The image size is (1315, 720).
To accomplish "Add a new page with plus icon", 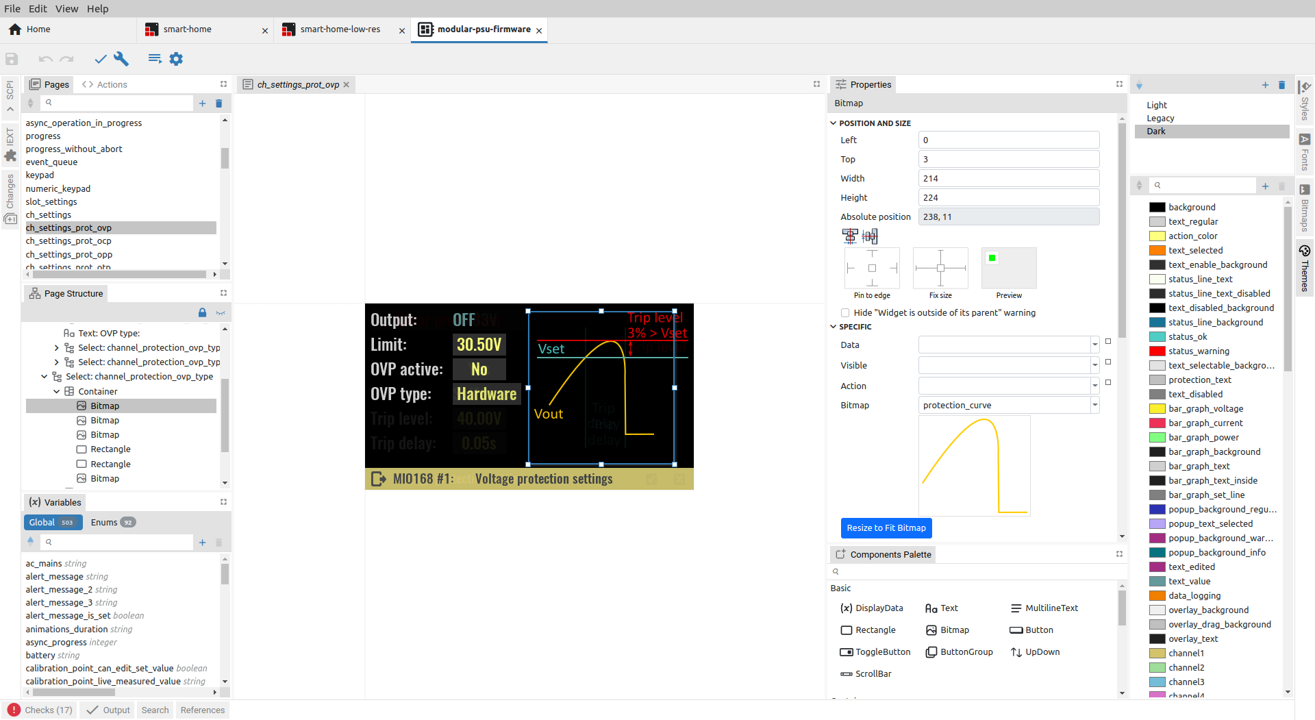I will pyautogui.click(x=202, y=103).
